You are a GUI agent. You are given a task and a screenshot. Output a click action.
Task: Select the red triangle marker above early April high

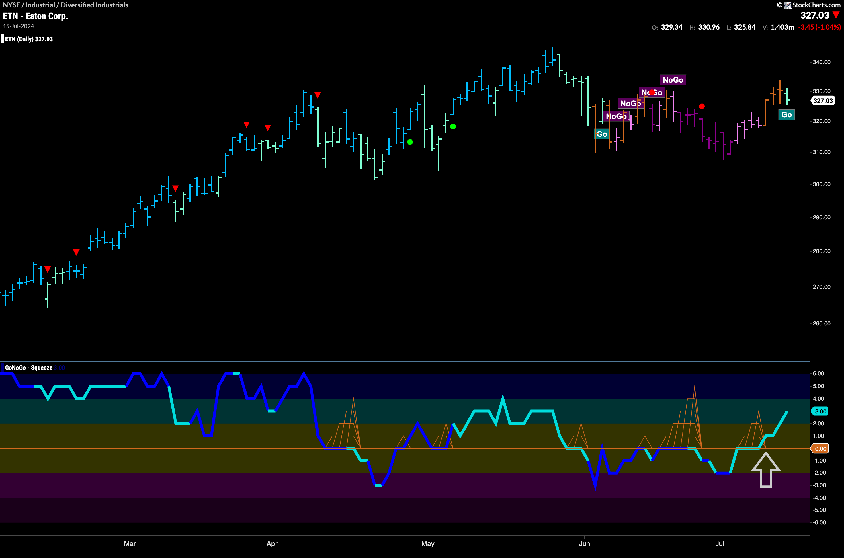tap(318, 95)
